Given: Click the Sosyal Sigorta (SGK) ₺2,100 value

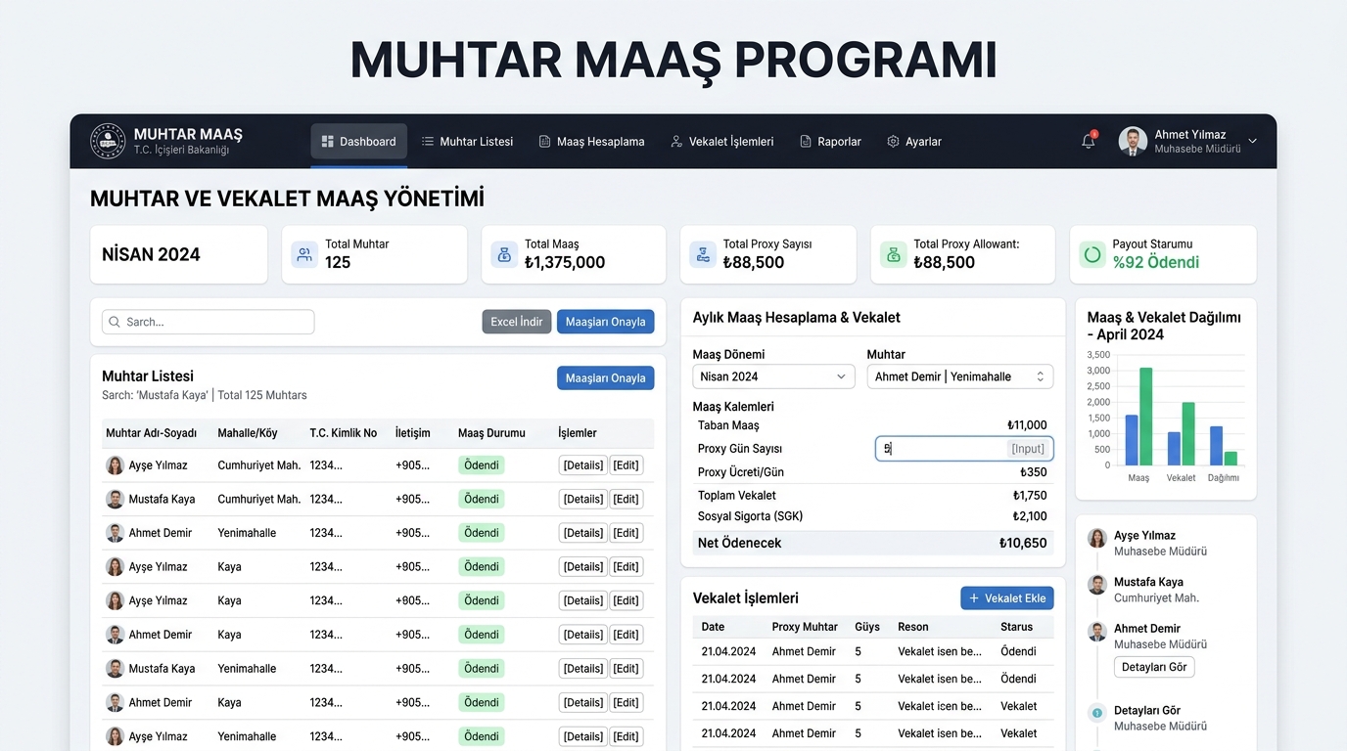Looking at the screenshot, I should 1030,516.
